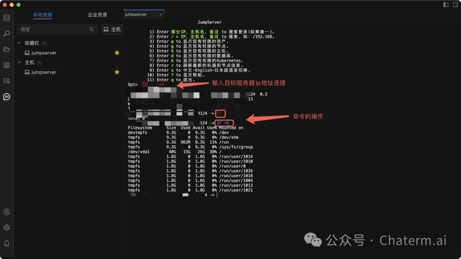461x259 pixels.
Task: Open the monitor panel icon in the left sidebar
Action: pos(6,81)
